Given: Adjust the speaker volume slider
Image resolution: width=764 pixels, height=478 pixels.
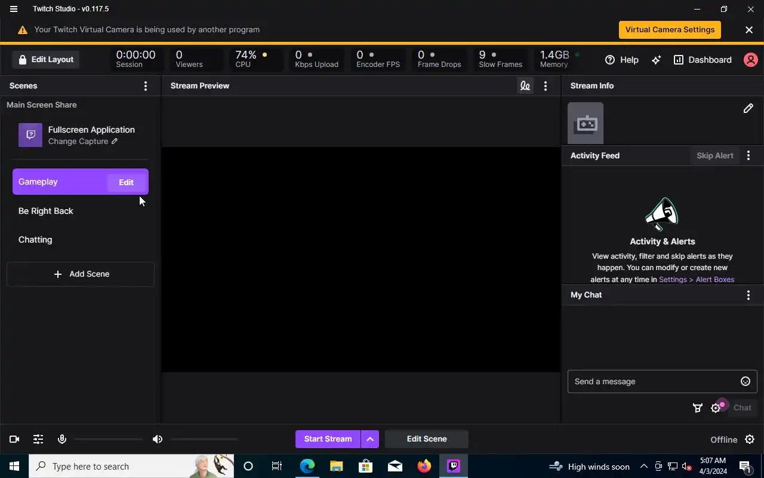Looking at the screenshot, I should click(204, 439).
